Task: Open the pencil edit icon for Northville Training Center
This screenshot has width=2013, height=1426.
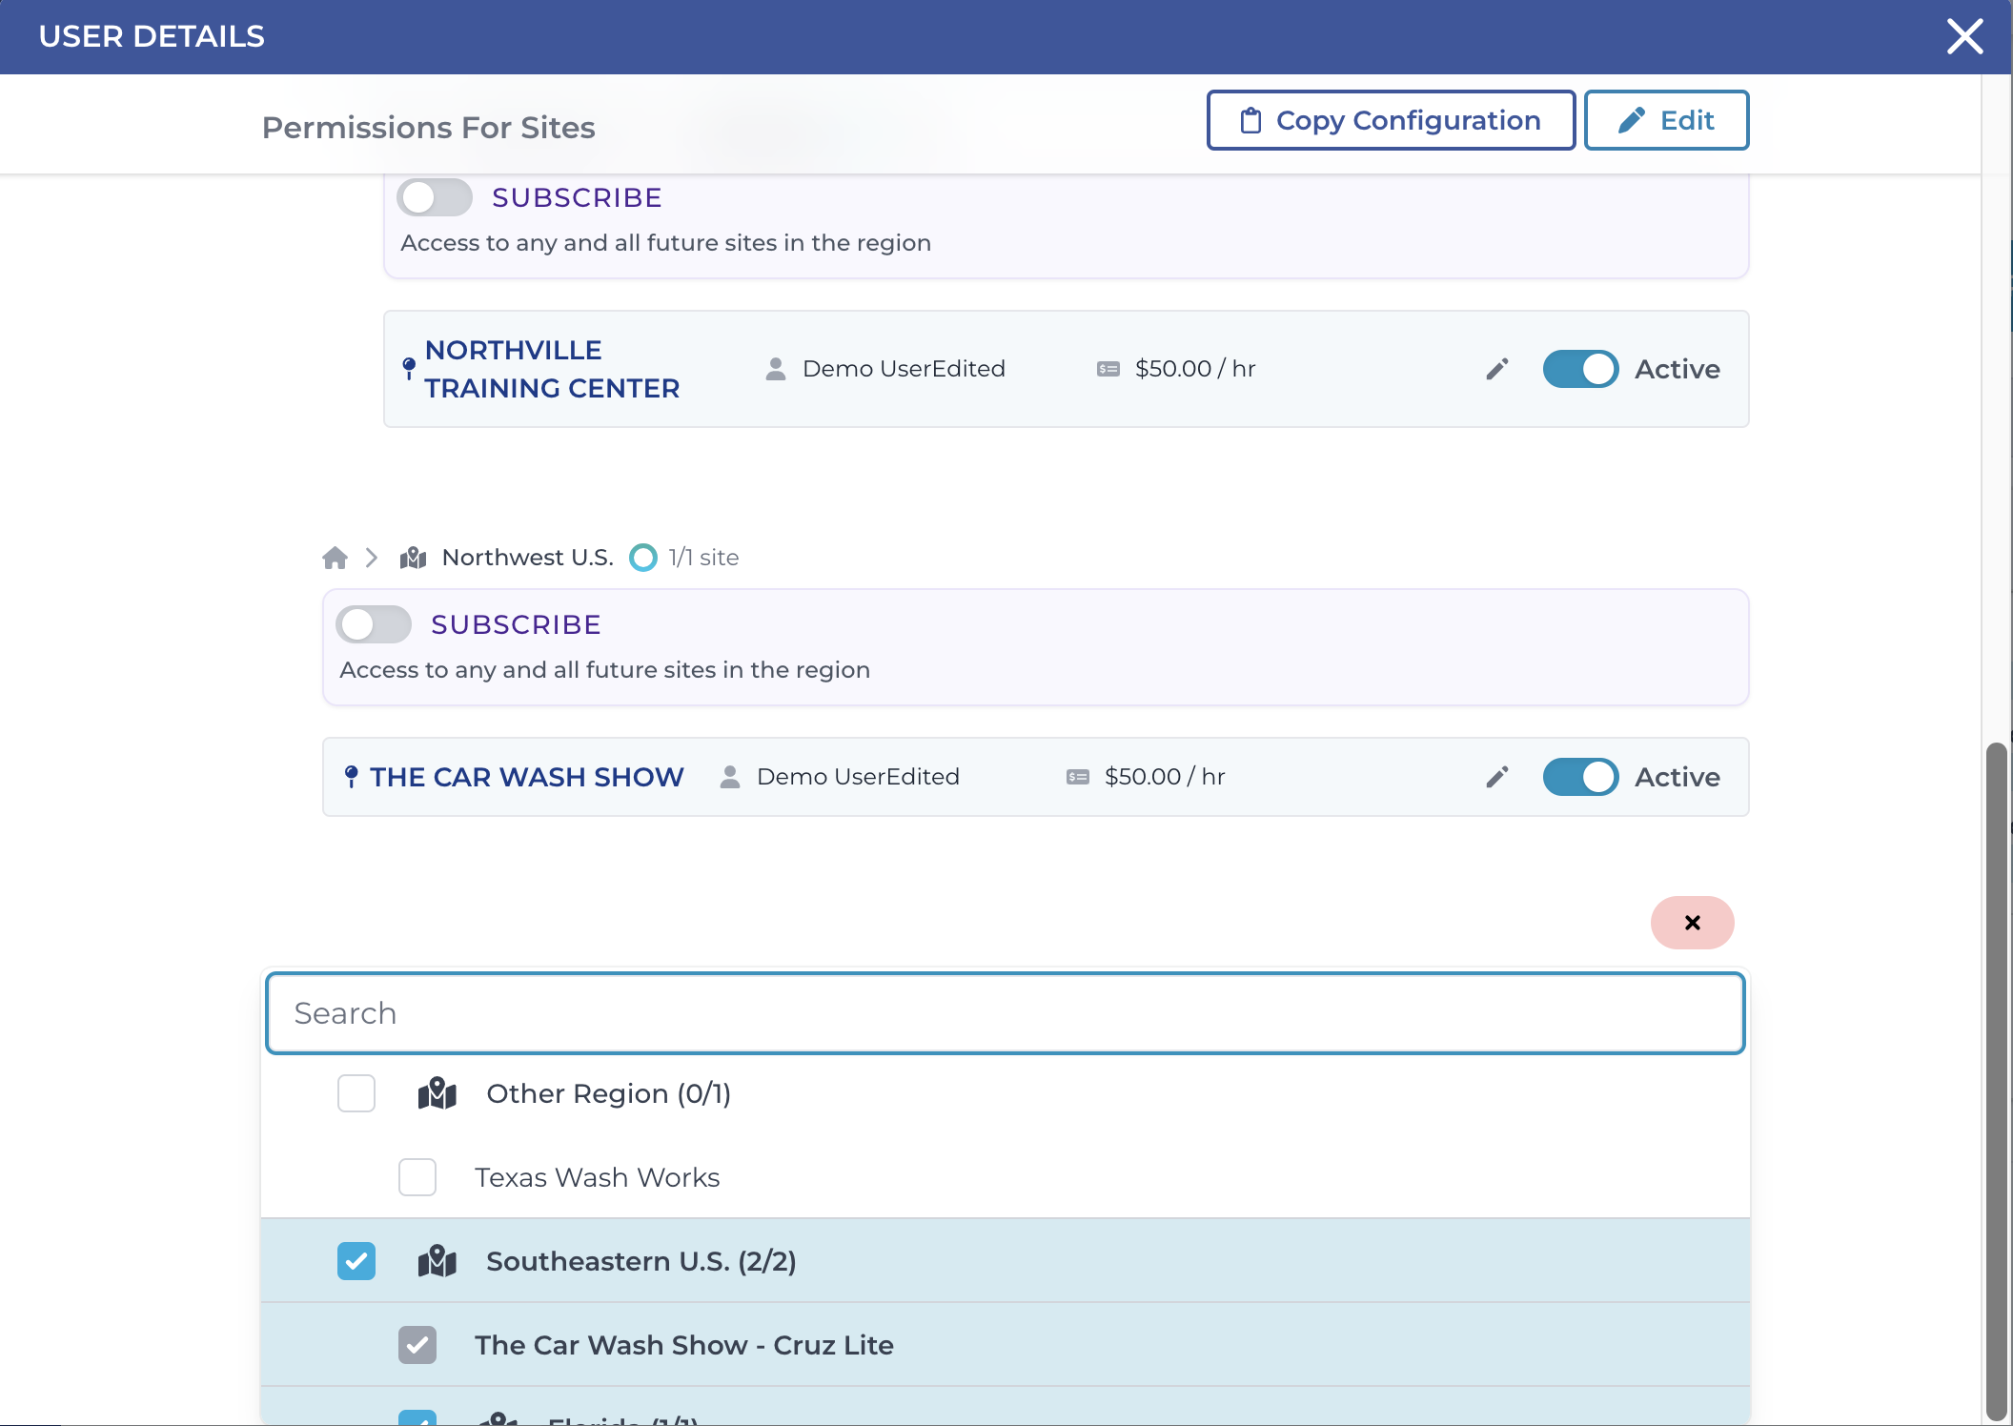Action: click(1496, 369)
